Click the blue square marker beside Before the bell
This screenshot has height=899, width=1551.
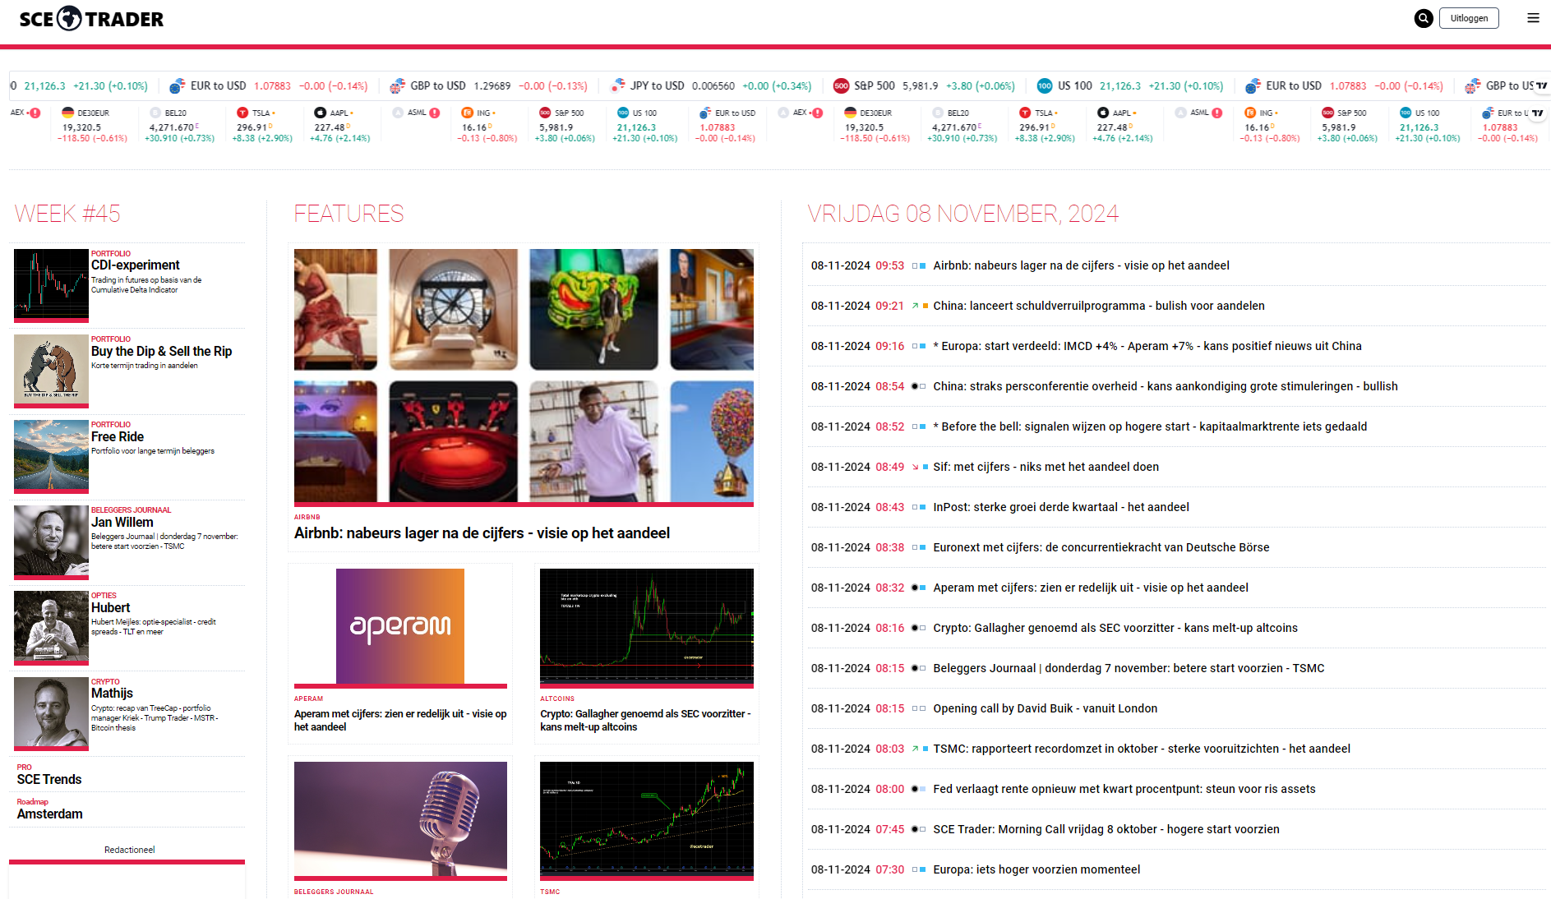click(x=923, y=426)
